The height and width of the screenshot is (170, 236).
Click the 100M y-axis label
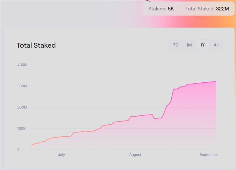tap(22, 129)
